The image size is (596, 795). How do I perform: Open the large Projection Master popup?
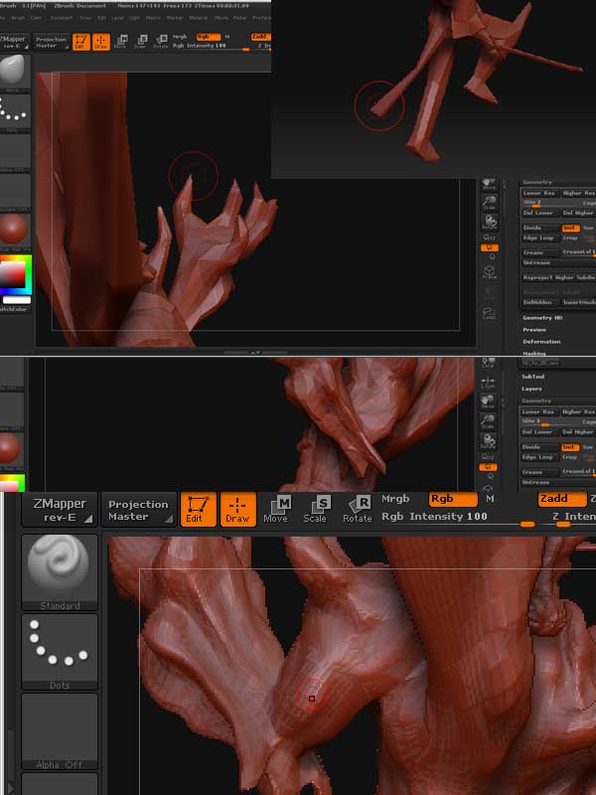[x=138, y=510]
